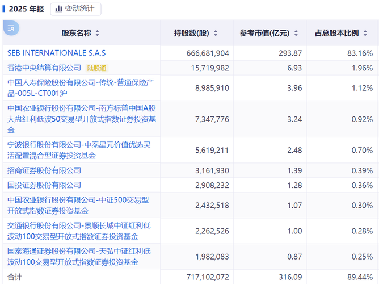Open 宁波银行 中泰星元价值优选 fund link

(79, 150)
